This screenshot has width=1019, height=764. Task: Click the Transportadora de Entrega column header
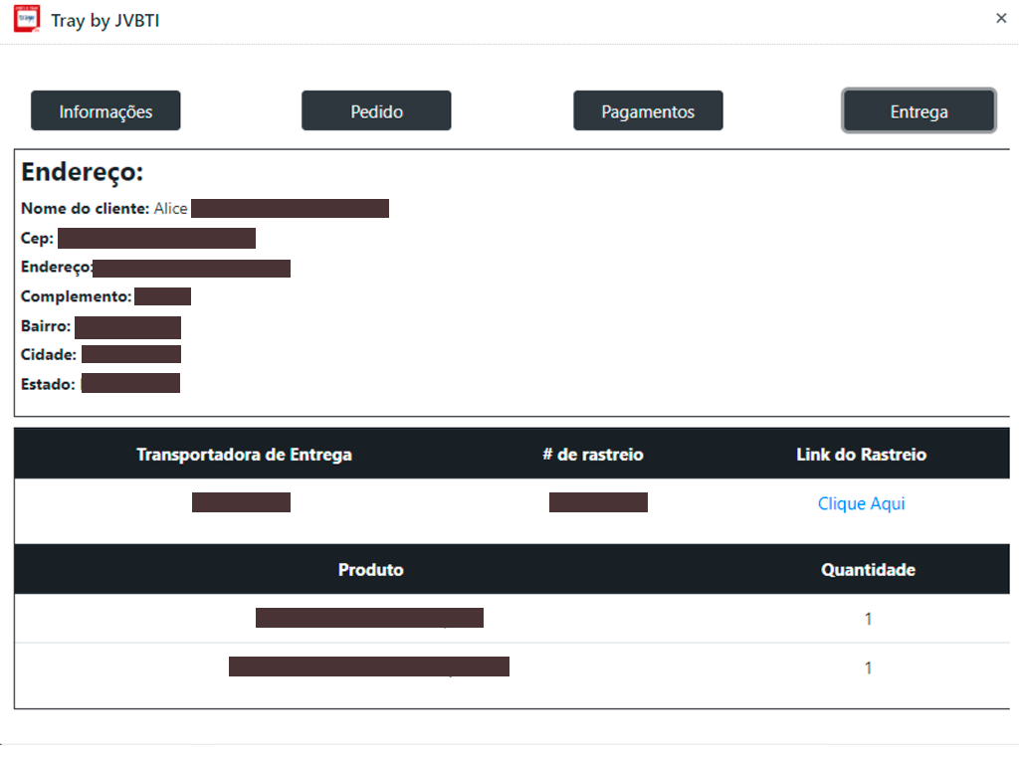pyautogui.click(x=244, y=455)
